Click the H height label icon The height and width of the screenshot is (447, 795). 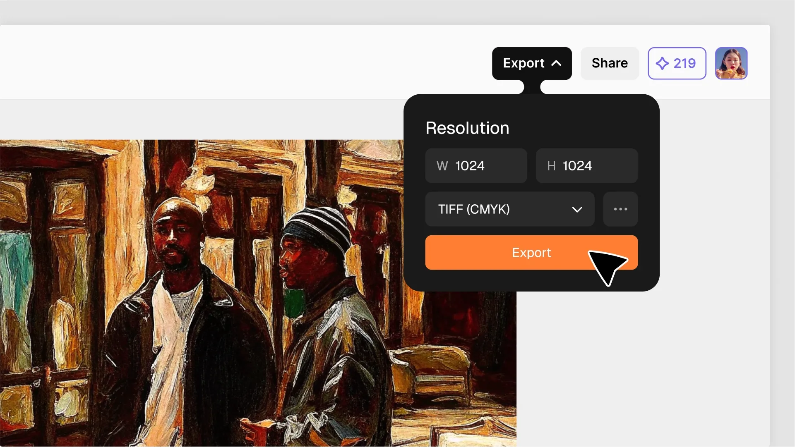point(551,166)
